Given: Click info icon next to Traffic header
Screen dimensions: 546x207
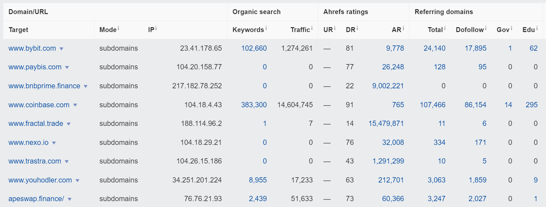Looking at the screenshot, I should click(x=312, y=28).
